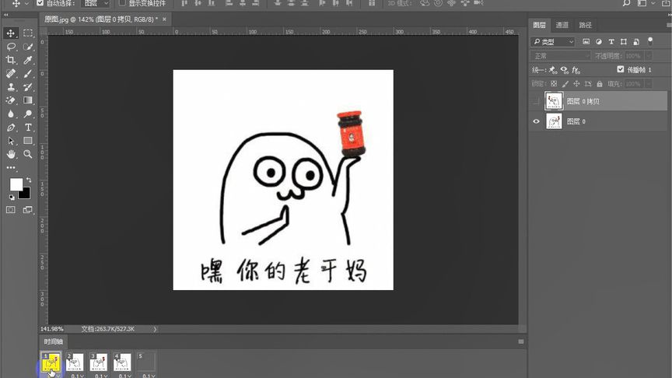Reset default foreground and background colors

pos(12,197)
